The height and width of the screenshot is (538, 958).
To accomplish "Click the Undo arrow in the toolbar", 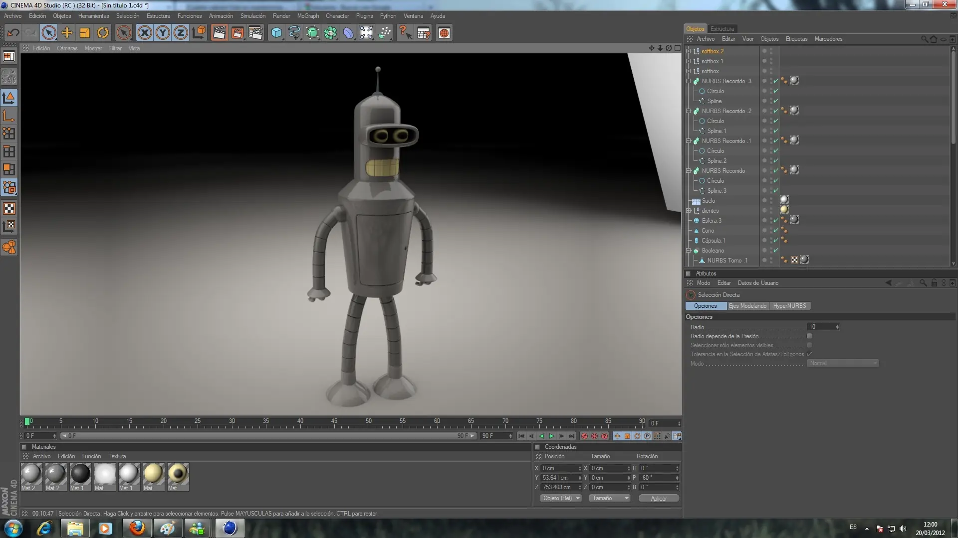I will pyautogui.click(x=13, y=33).
